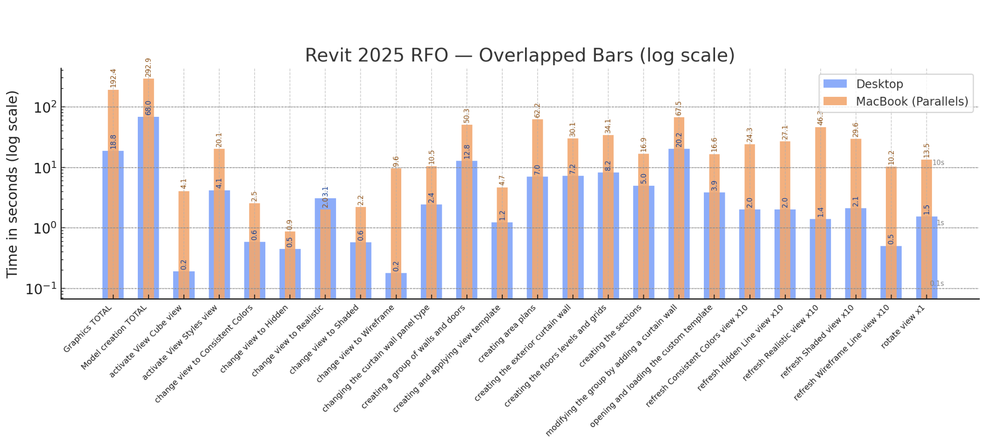
Task: Click the 8.2 Desktop value label
Action: point(608,166)
